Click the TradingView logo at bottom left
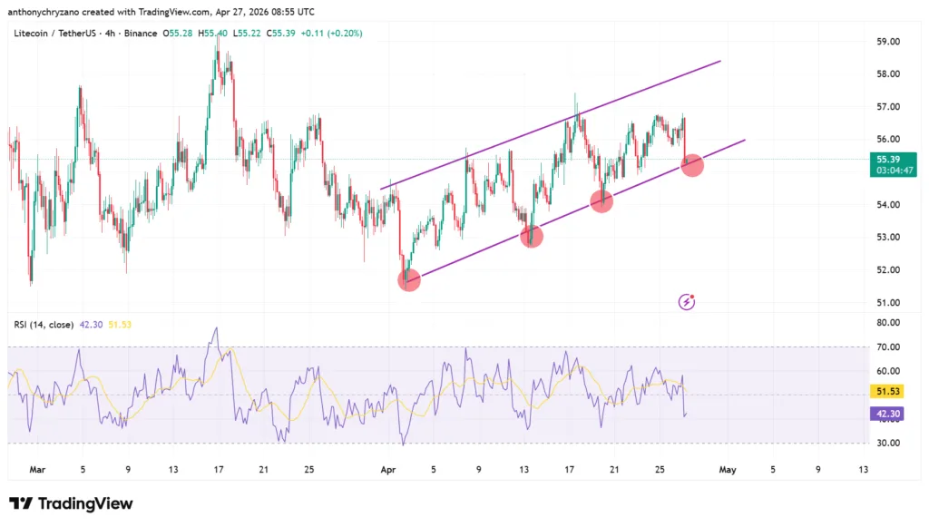929x527 pixels. (71, 504)
